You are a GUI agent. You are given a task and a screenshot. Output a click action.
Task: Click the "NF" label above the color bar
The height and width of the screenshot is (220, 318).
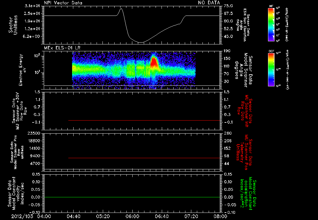point(271,6)
